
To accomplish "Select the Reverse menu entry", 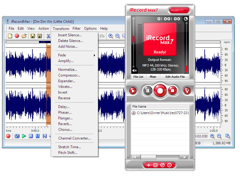I will (74, 98).
